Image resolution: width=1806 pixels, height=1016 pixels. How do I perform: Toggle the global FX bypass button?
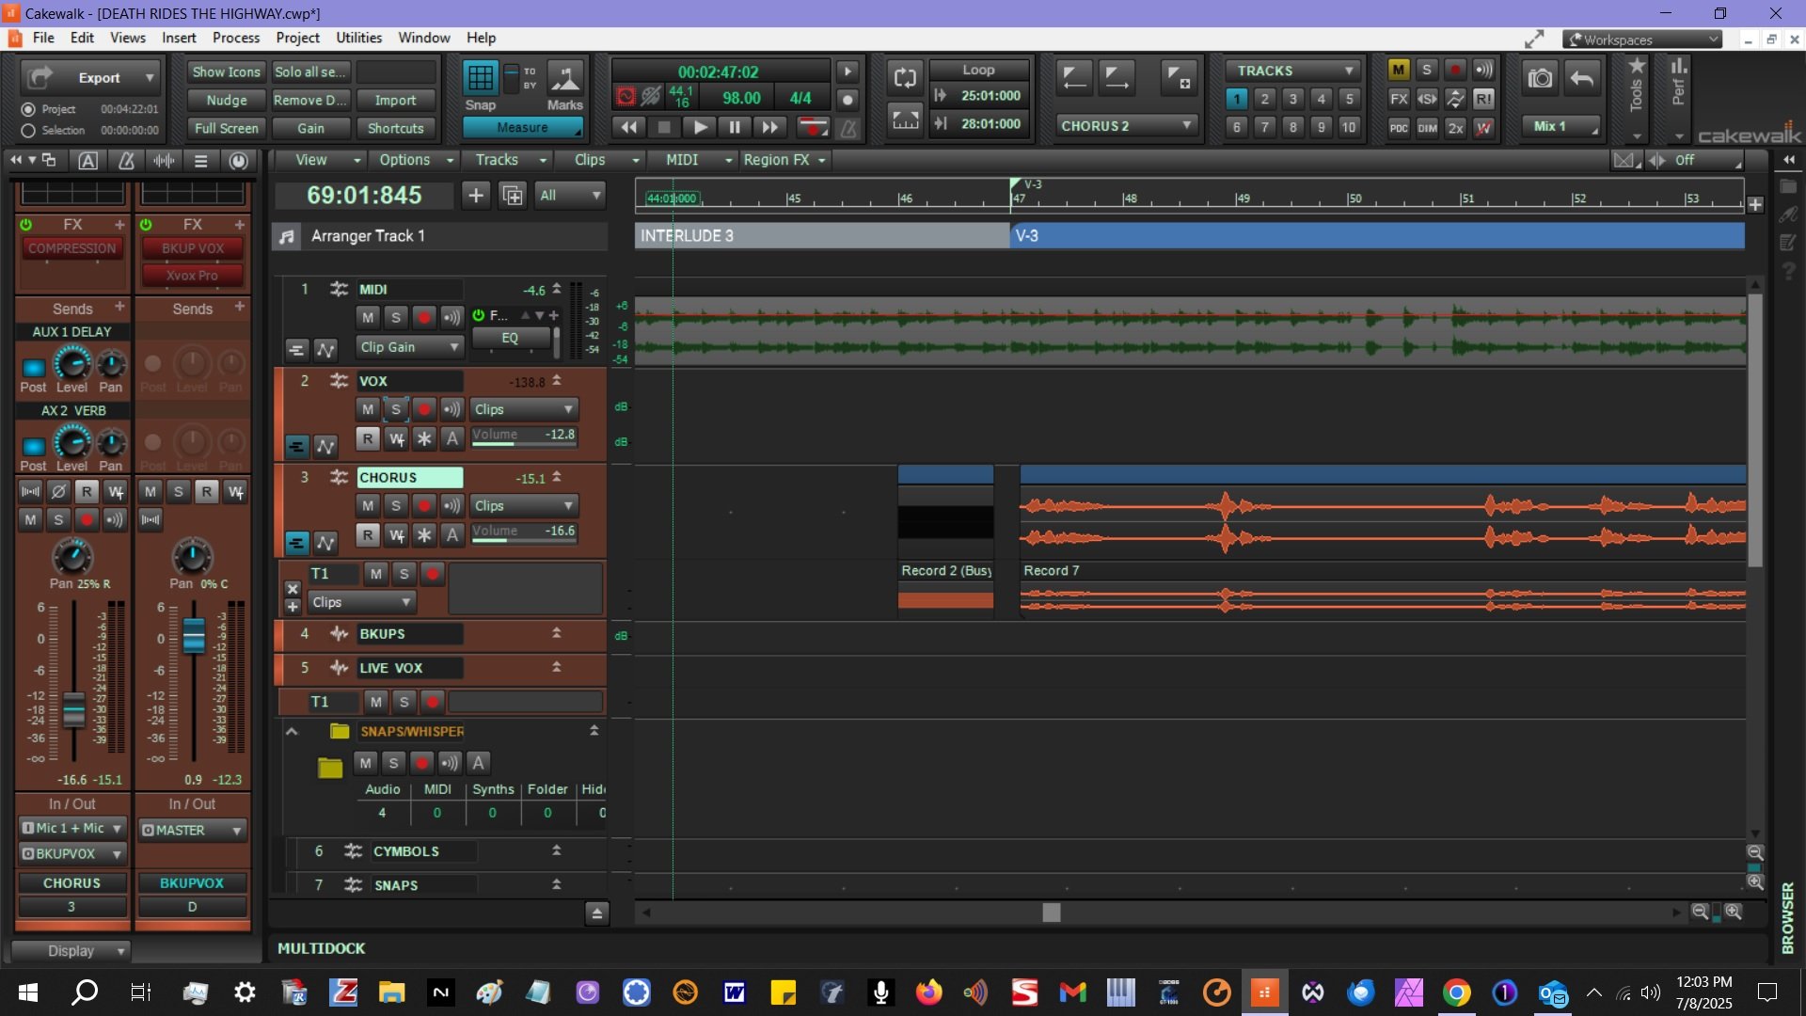point(1399,99)
